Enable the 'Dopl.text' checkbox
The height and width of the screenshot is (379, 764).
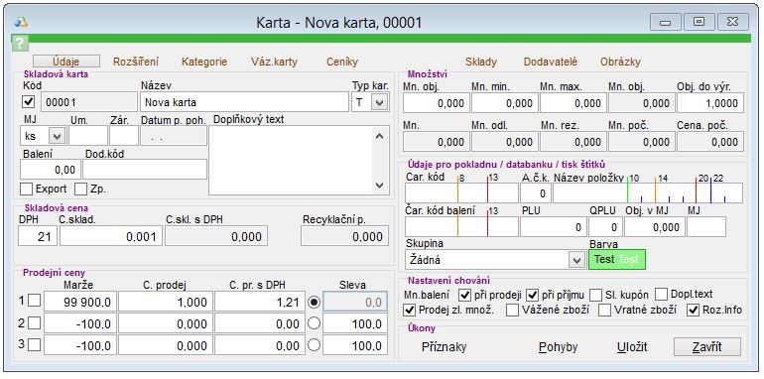coord(661,295)
